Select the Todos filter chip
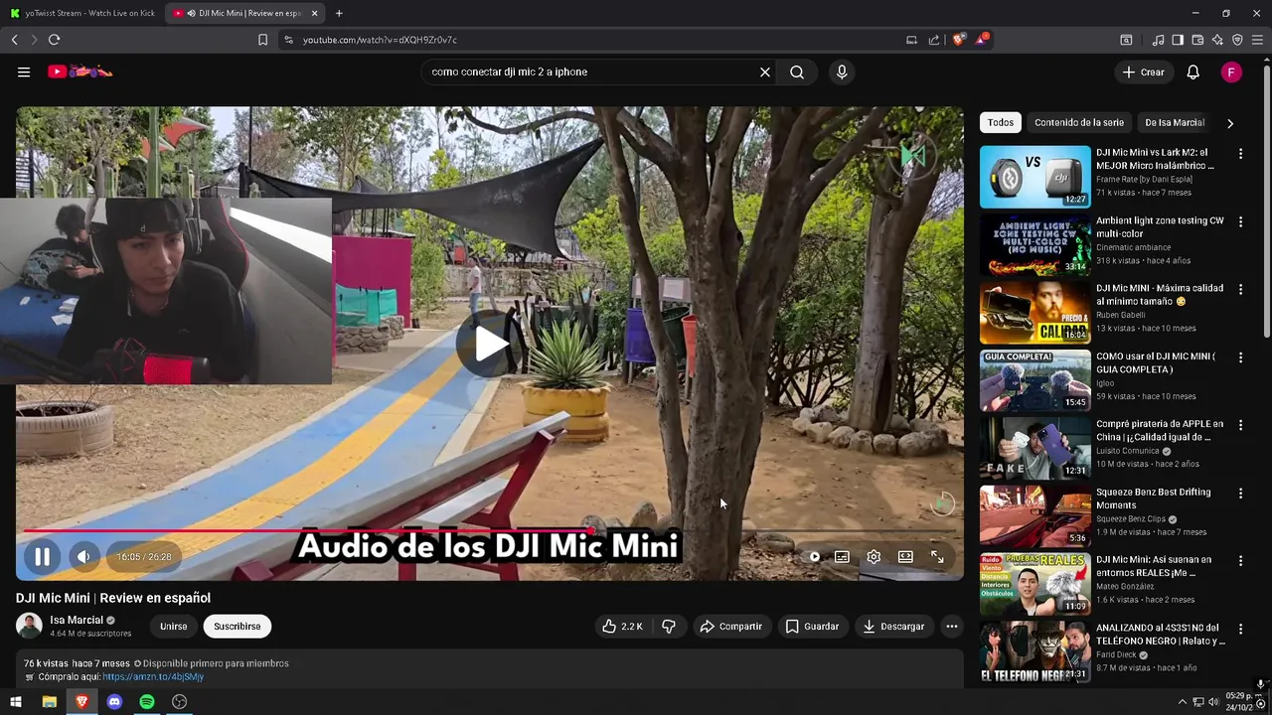 click(x=1001, y=122)
